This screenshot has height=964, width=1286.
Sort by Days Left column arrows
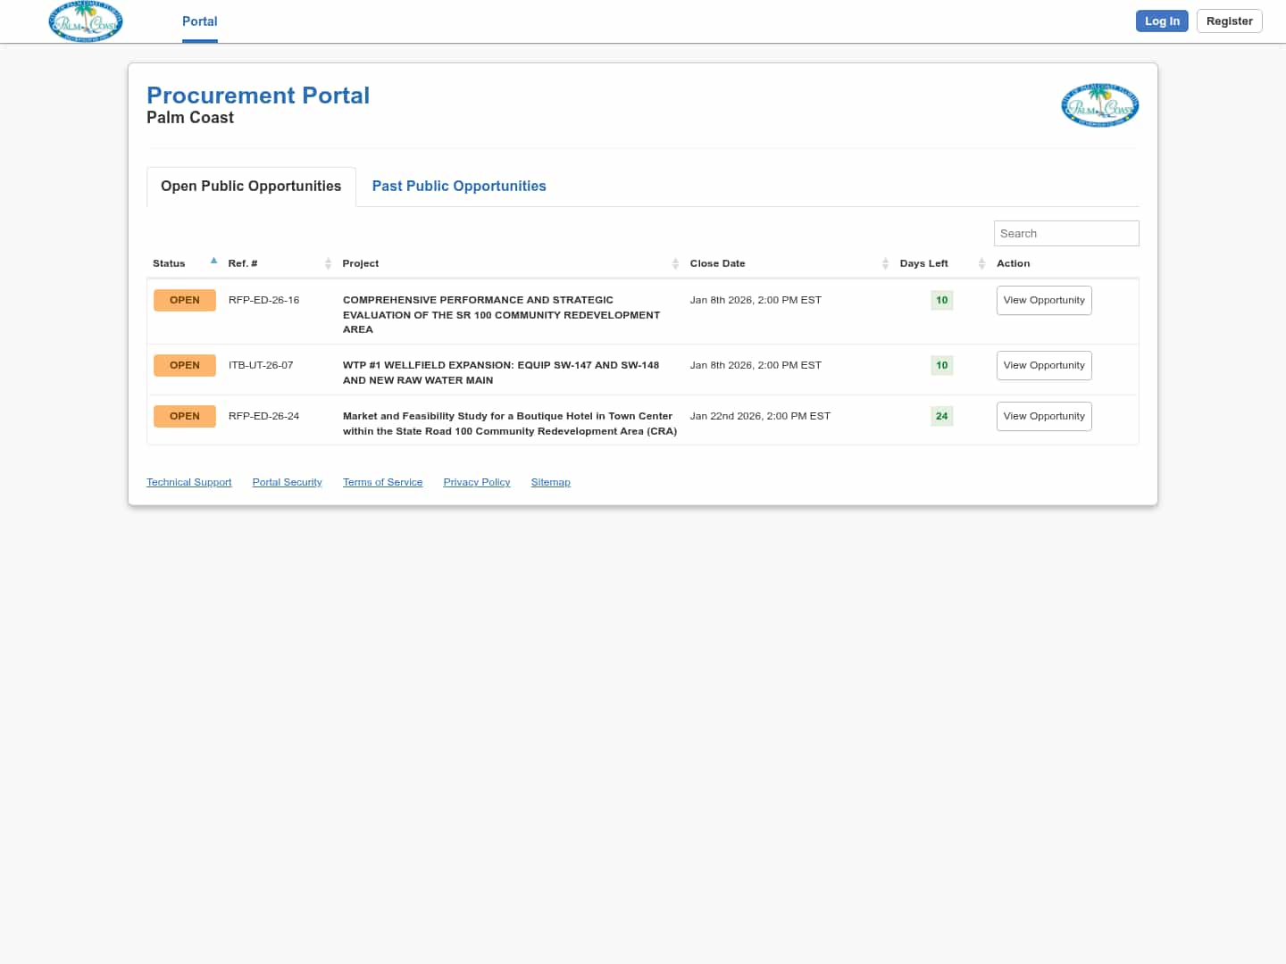click(x=981, y=263)
